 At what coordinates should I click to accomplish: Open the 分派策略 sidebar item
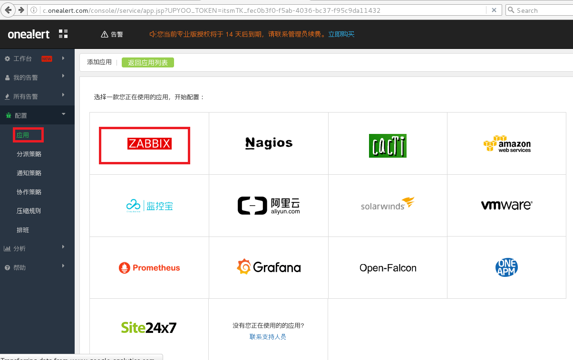click(x=29, y=154)
